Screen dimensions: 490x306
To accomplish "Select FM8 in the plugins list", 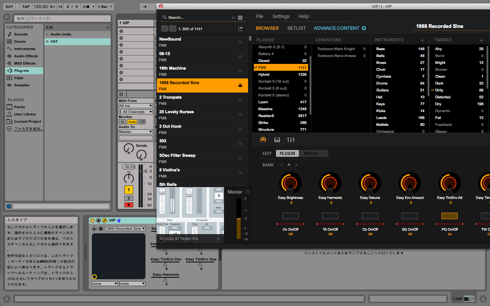I will coord(281,68).
